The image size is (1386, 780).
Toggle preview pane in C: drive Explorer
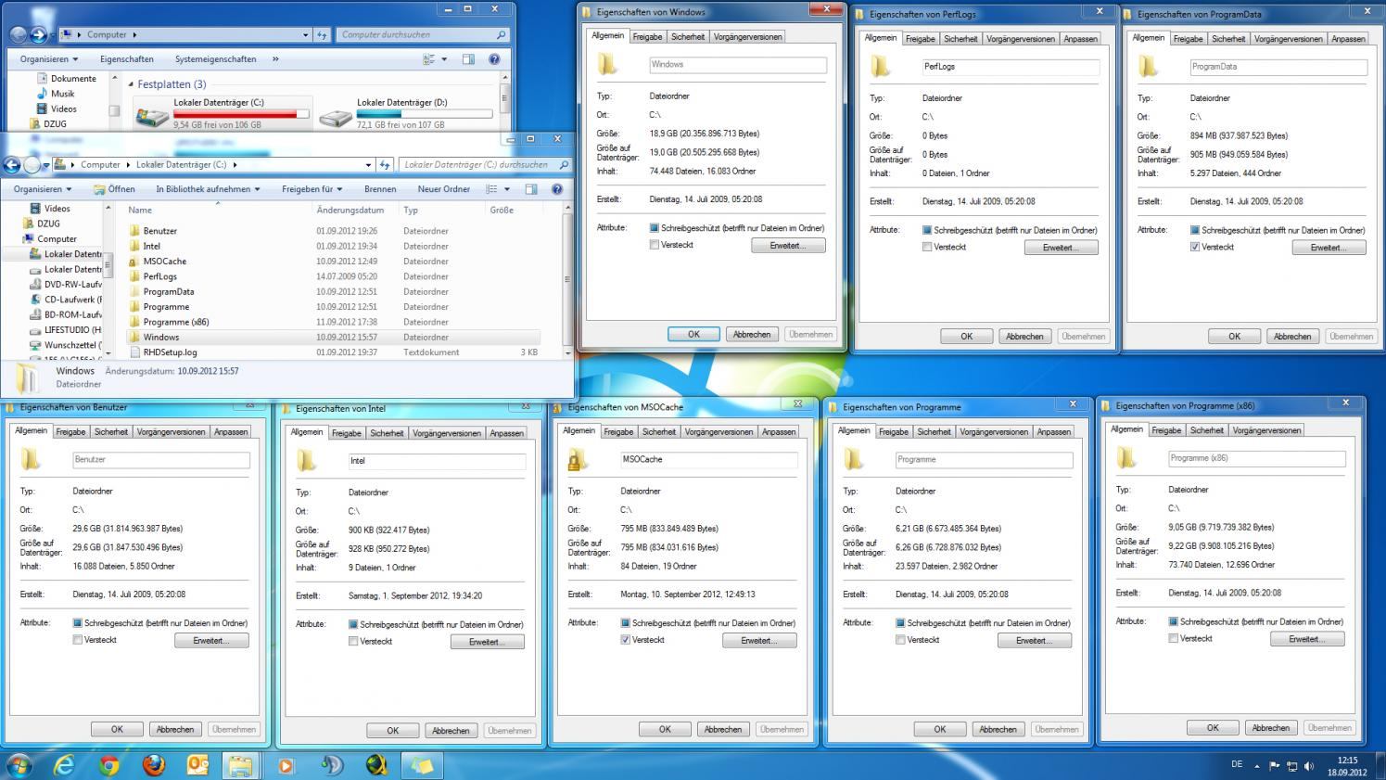531,189
